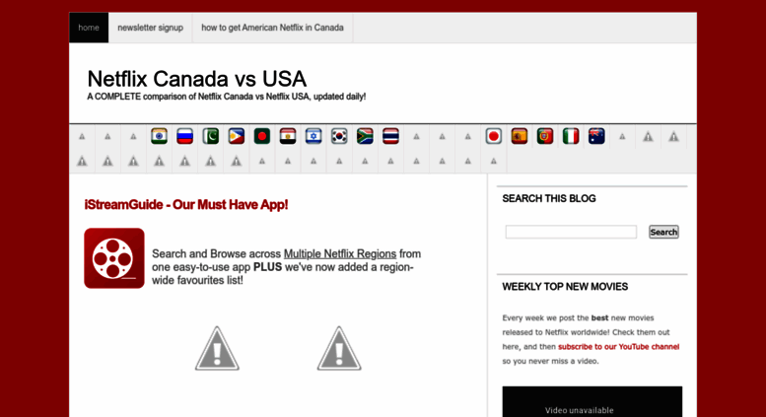Open the Italy flag region
The image size is (766, 417).
571,137
